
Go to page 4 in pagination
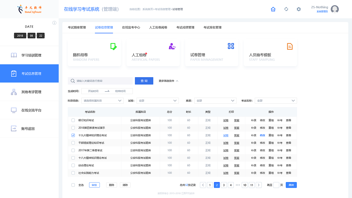point(231,185)
